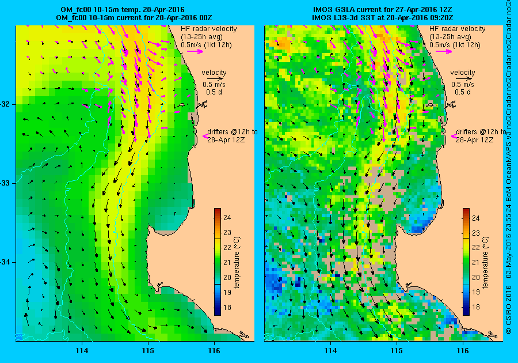Click the black velocity scale arrow in IMOS SST panel
This screenshot has width=518, height=363.
464,79
